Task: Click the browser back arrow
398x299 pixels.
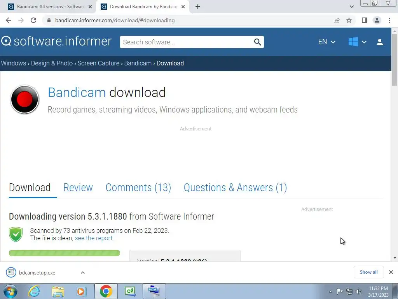Action: point(9,20)
